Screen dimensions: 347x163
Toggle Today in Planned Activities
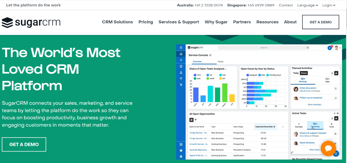296,73
